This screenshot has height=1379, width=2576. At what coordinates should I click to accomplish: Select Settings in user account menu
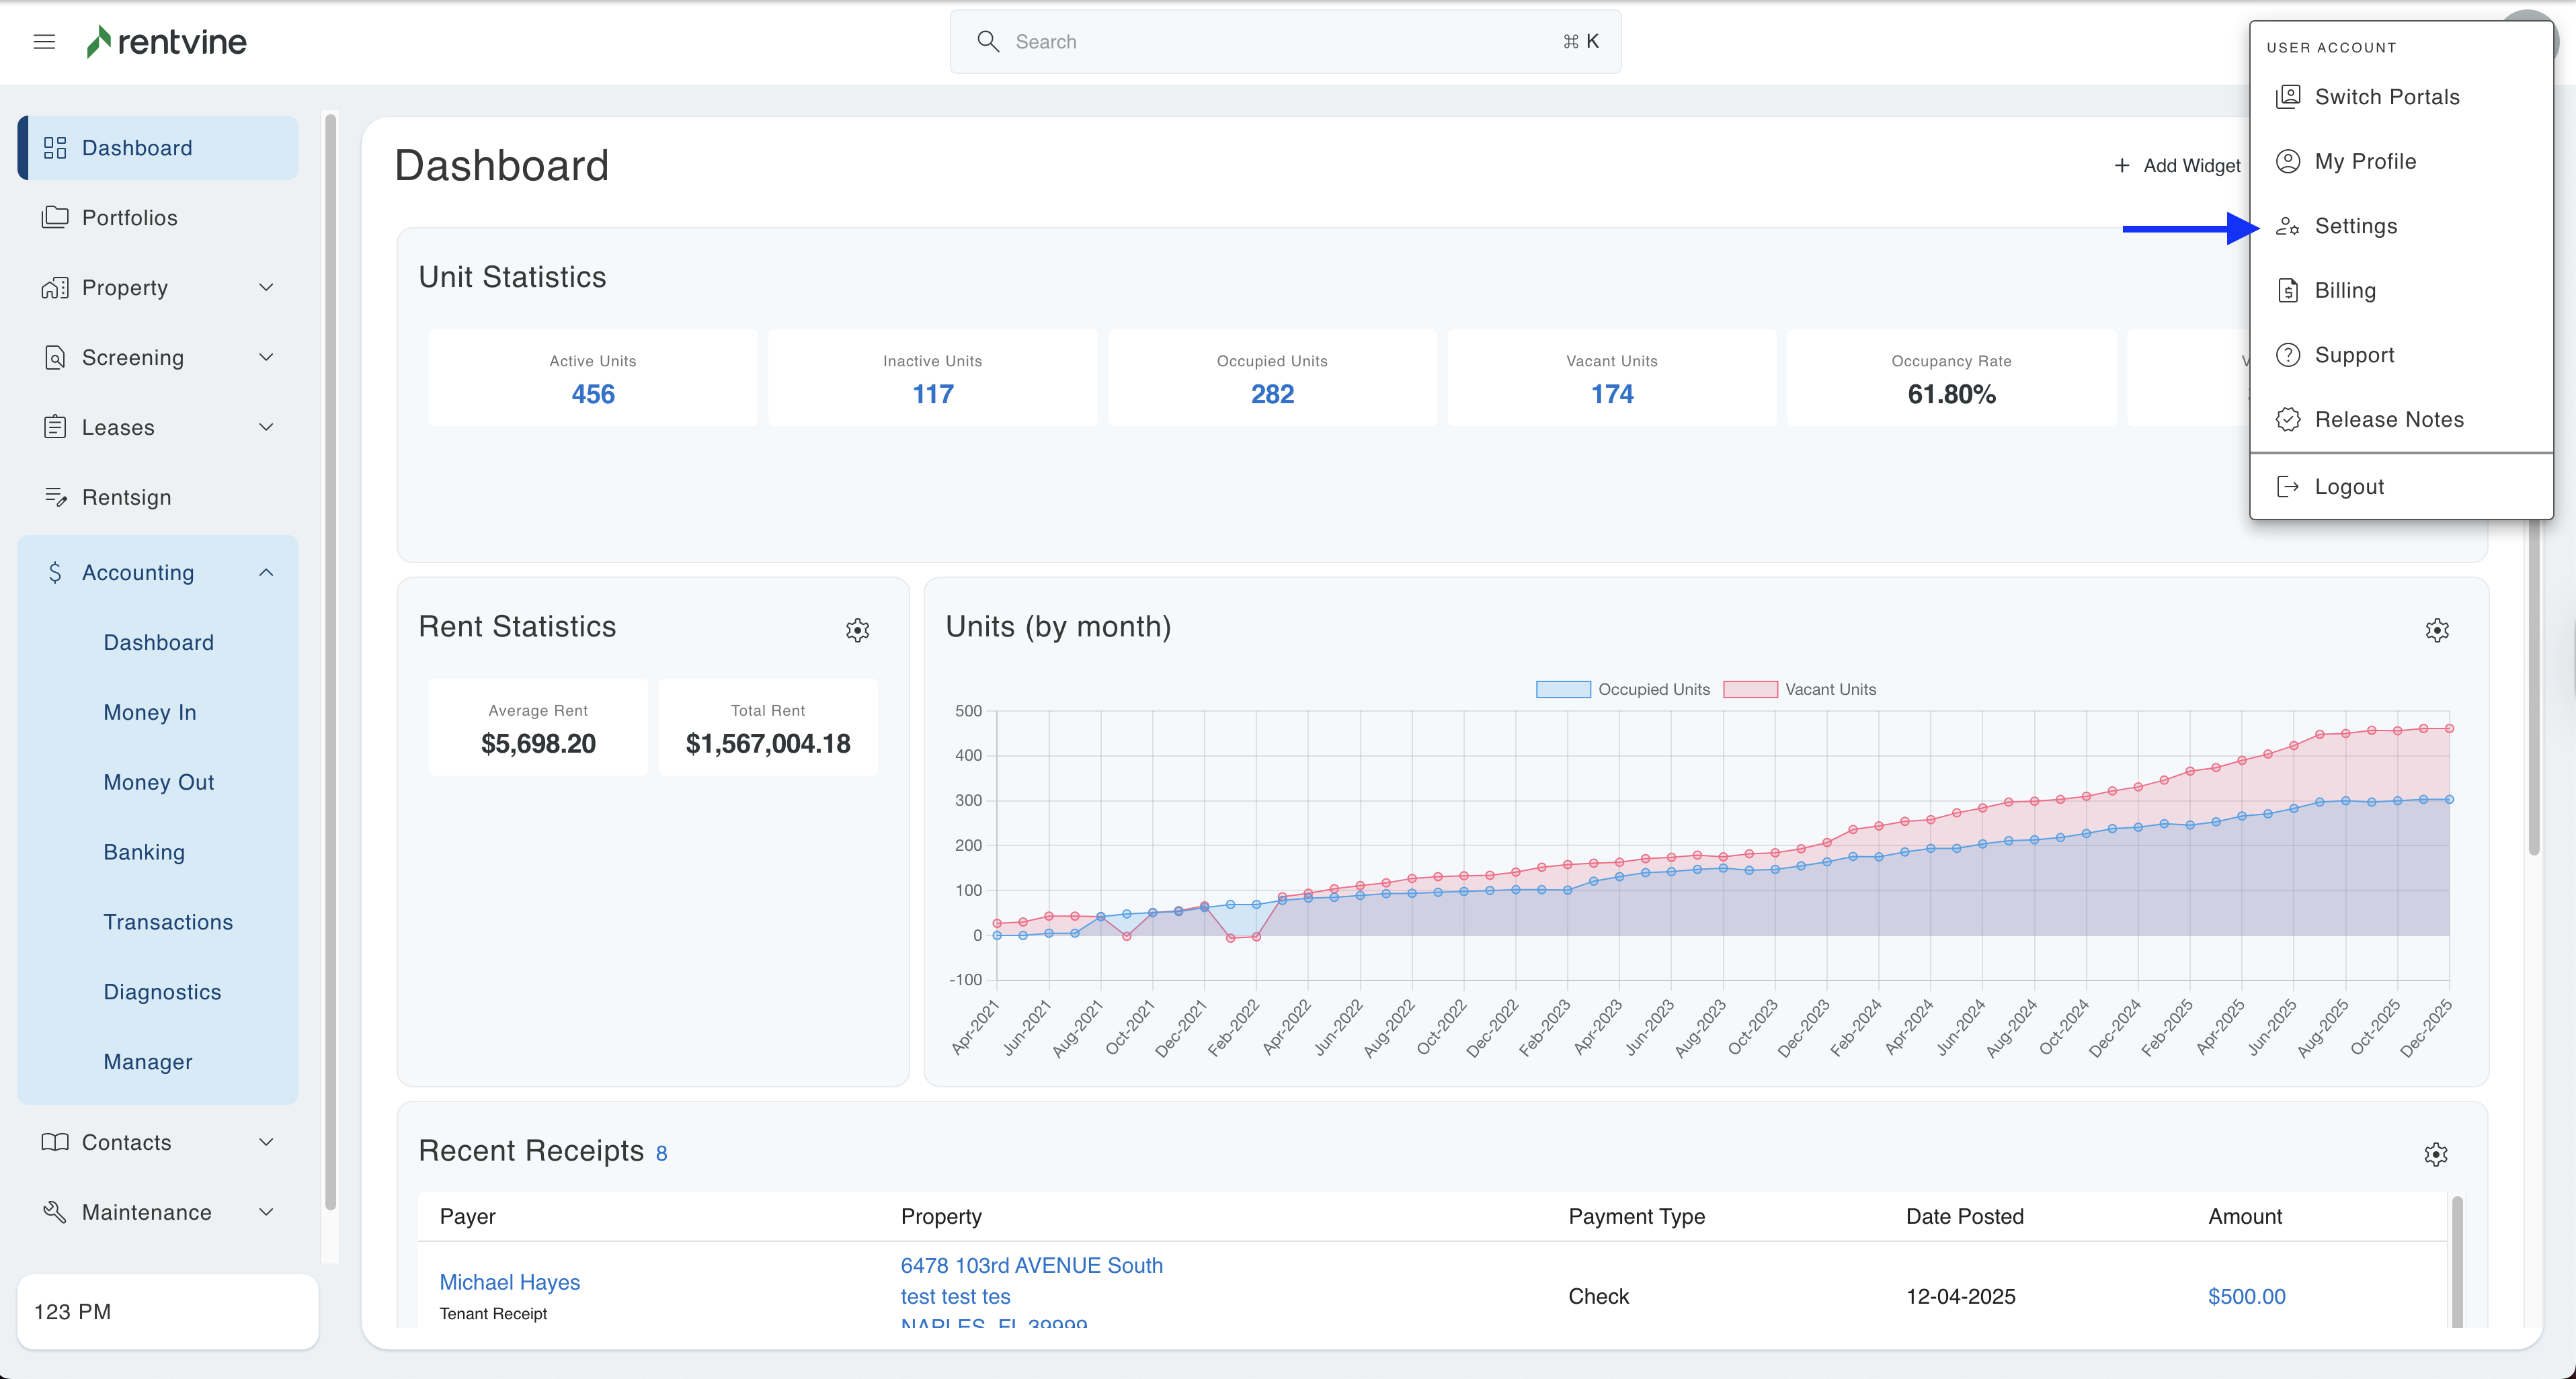coord(2355,226)
